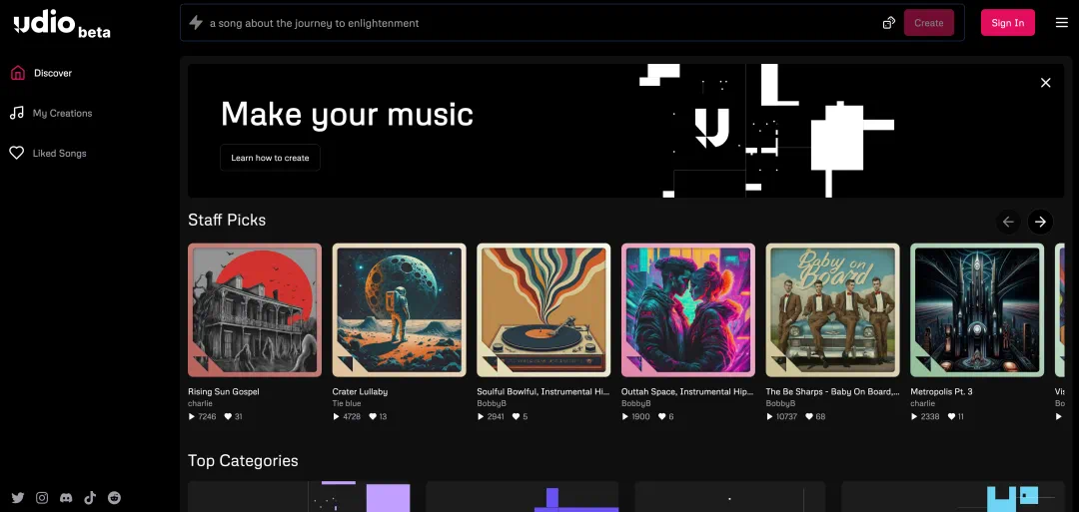Show previous Staff Picks with left arrow

point(1008,222)
